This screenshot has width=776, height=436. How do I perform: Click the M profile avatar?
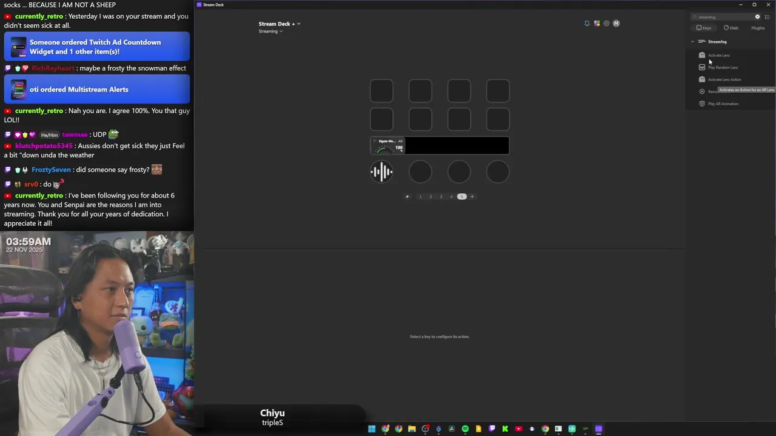point(616,24)
